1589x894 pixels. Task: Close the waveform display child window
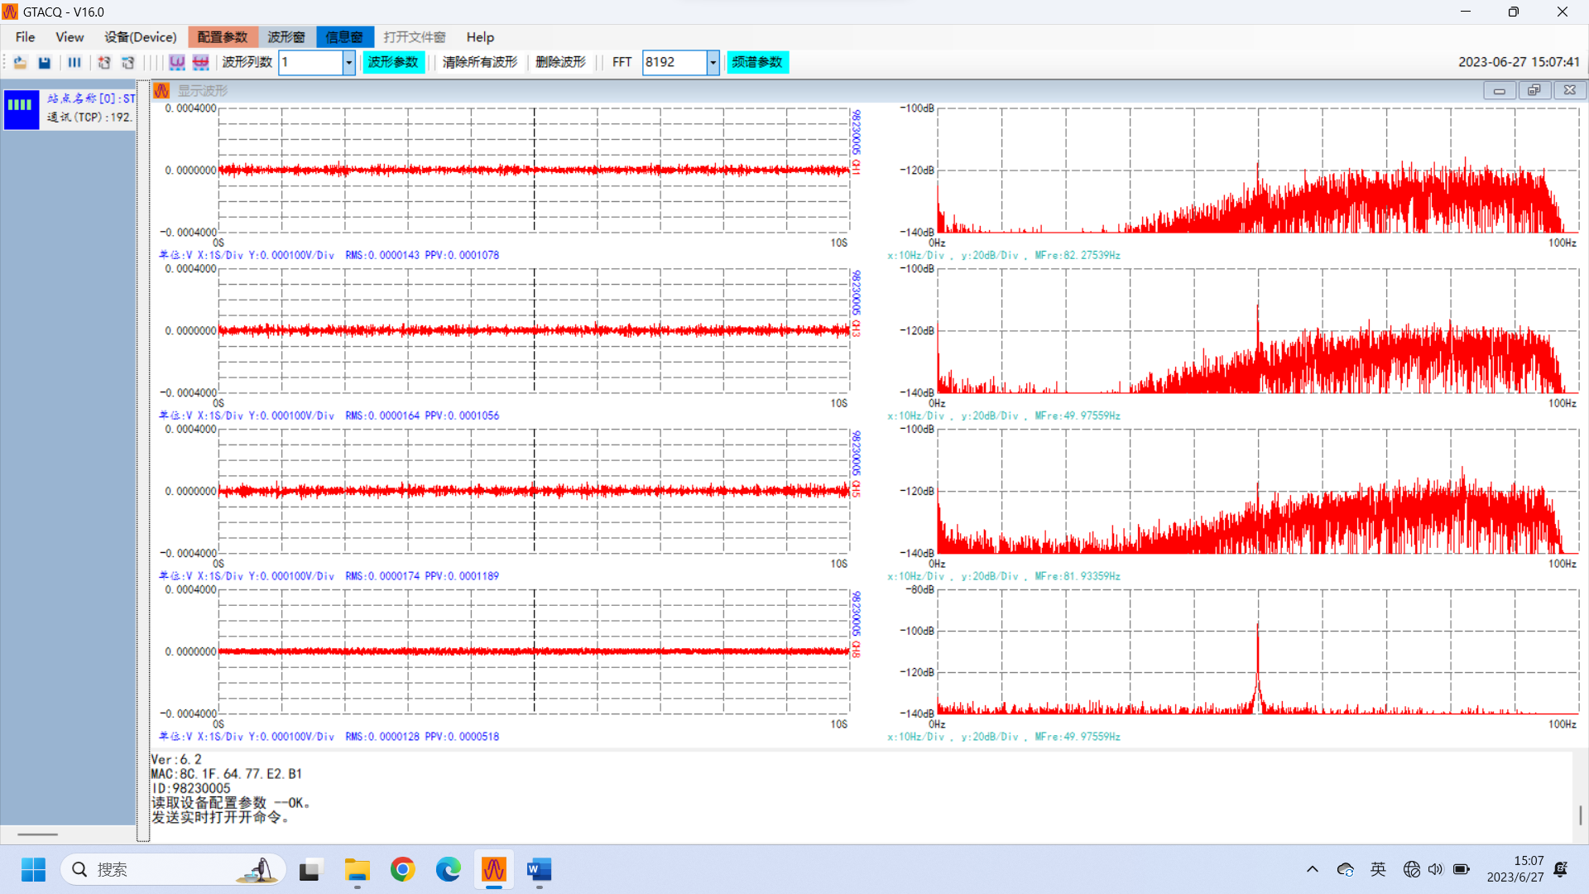1570,90
